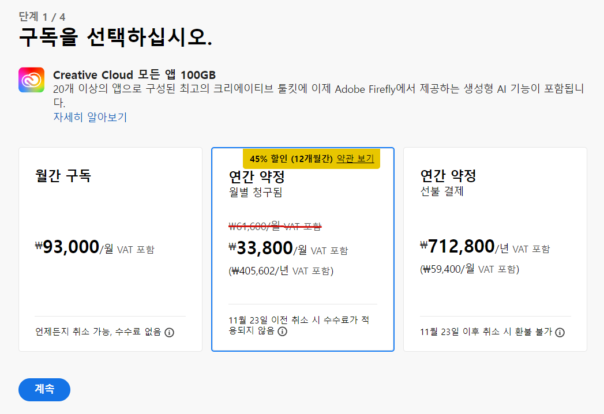Image resolution: width=604 pixels, height=414 pixels.
Task: Open info icon next to 적용되지 않음
Action: [282, 331]
